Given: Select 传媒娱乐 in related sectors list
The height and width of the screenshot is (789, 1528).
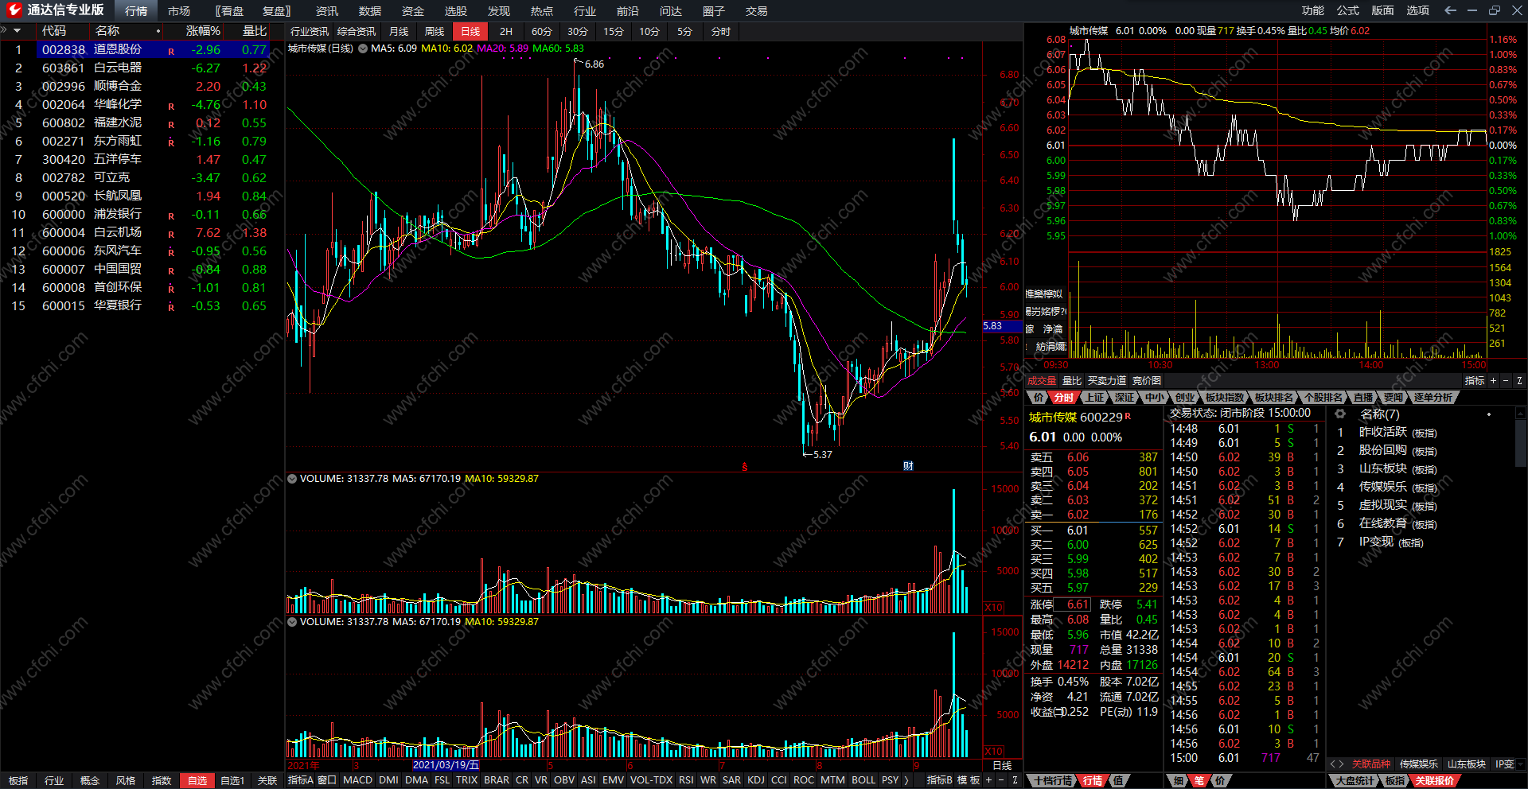Looking at the screenshot, I should click(x=1382, y=487).
